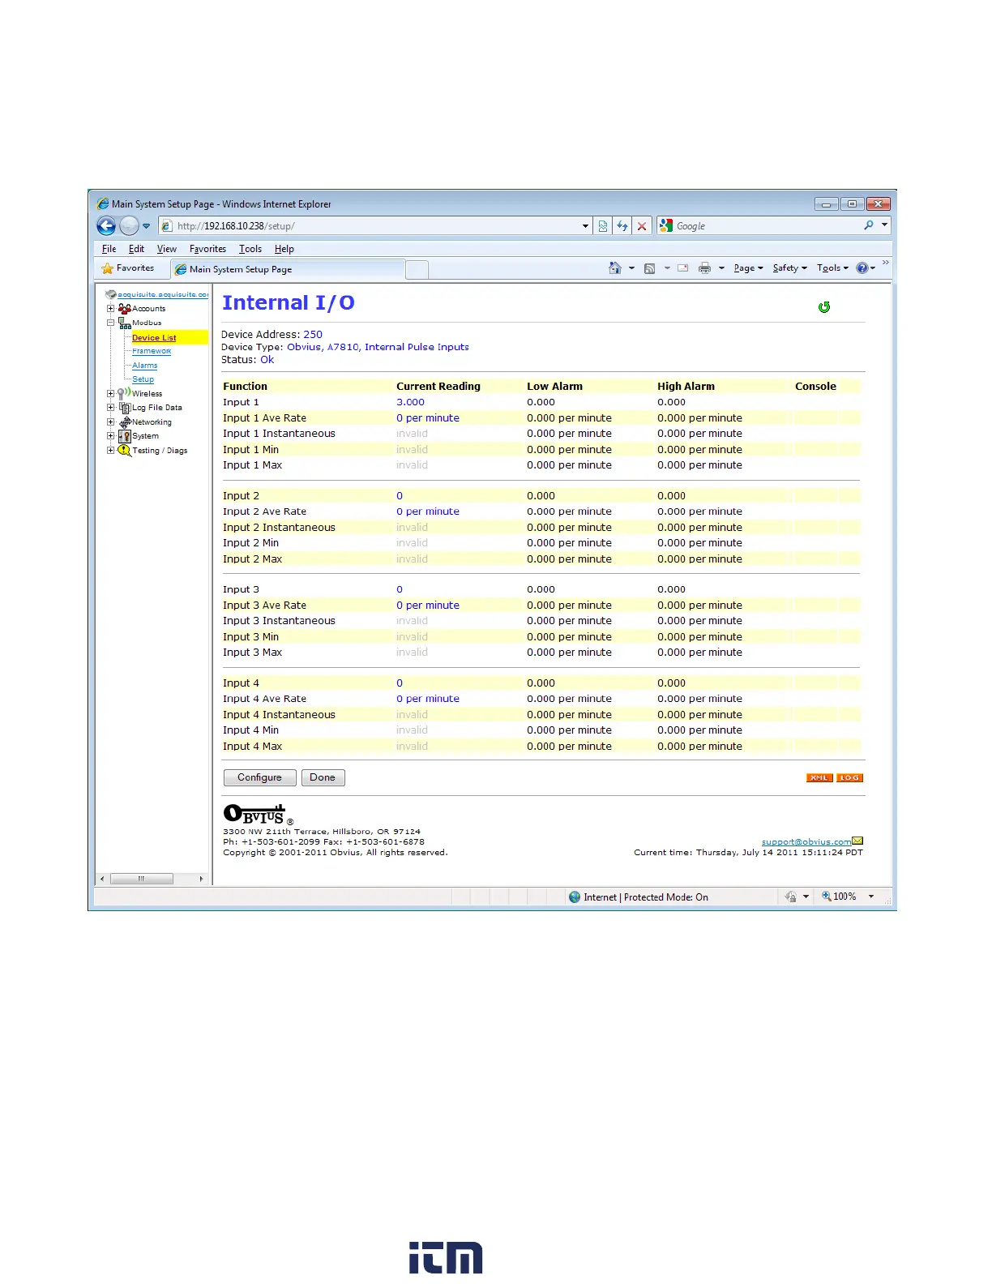The image size is (992, 1284).
Task: Click the System icon in tree
Action: coord(125,436)
